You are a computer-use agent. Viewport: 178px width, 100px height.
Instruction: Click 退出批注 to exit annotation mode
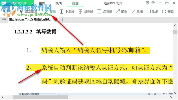[x=29, y=12]
